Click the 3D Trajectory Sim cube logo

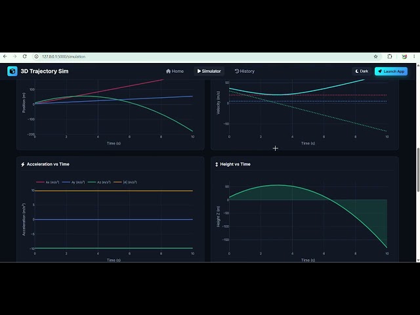pyautogui.click(x=12, y=72)
